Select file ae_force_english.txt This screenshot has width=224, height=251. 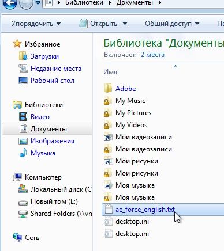(x=145, y=210)
